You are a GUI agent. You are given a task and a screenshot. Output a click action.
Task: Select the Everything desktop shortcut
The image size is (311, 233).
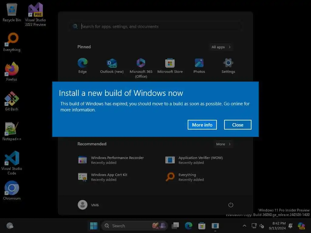(x=12, y=42)
